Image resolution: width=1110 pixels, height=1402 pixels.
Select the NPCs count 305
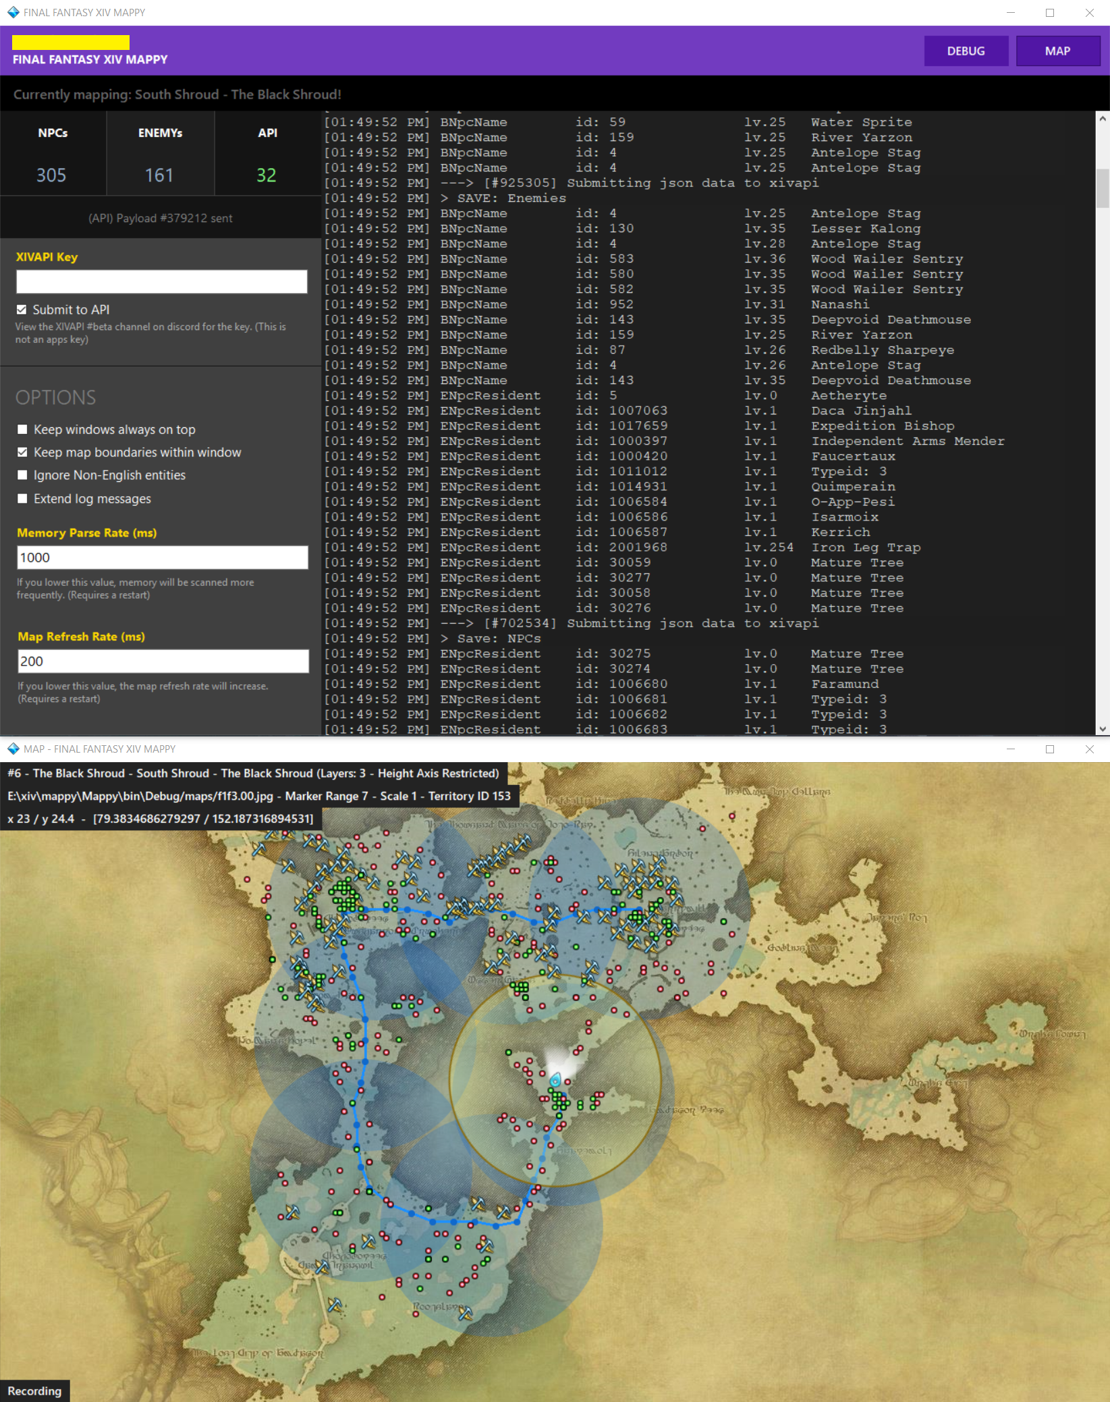tap(51, 176)
